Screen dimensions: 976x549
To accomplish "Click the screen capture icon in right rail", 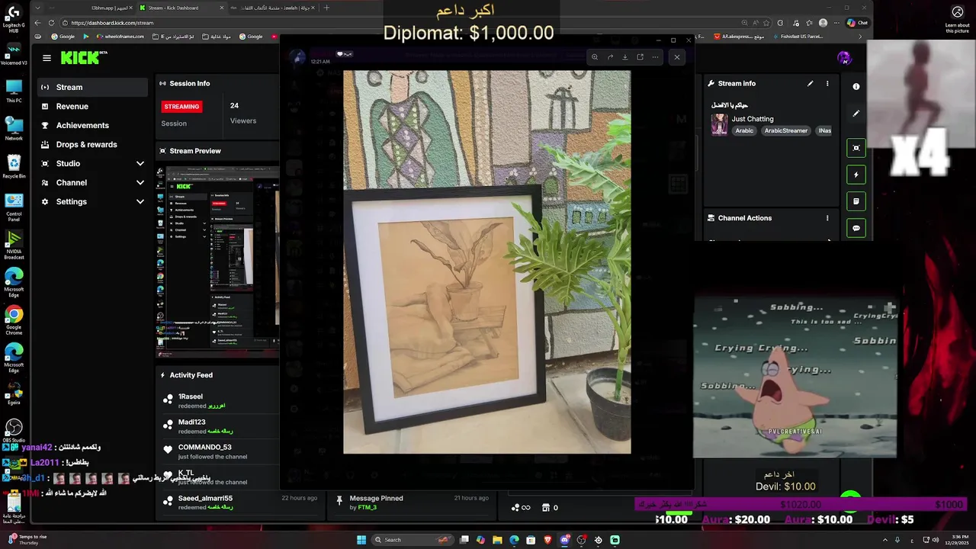I will (x=856, y=148).
